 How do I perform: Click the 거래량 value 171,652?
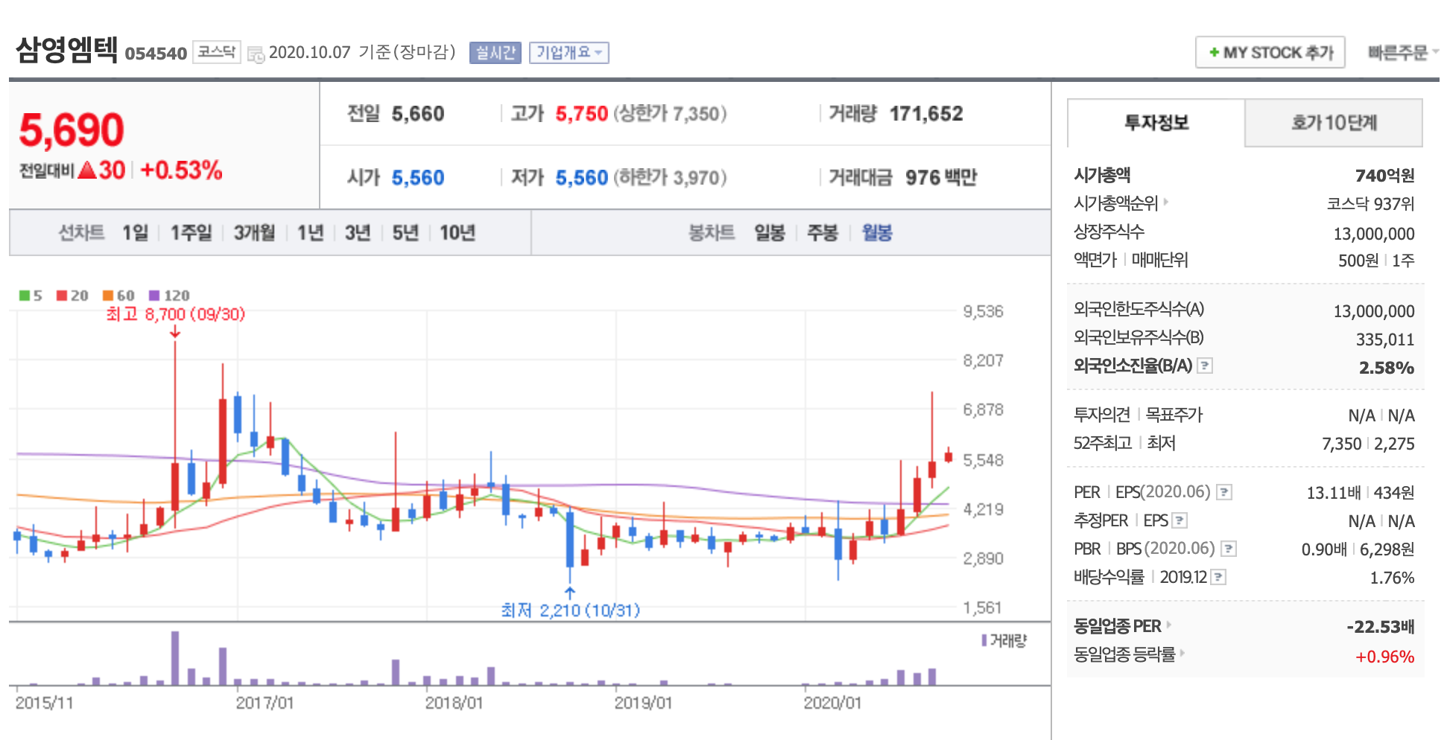click(x=926, y=114)
